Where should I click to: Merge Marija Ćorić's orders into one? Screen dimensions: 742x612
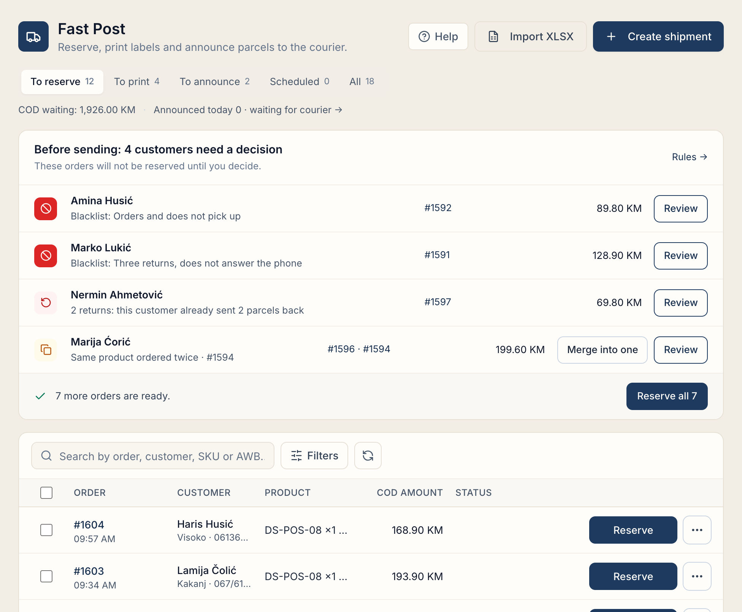click(602, 350)
